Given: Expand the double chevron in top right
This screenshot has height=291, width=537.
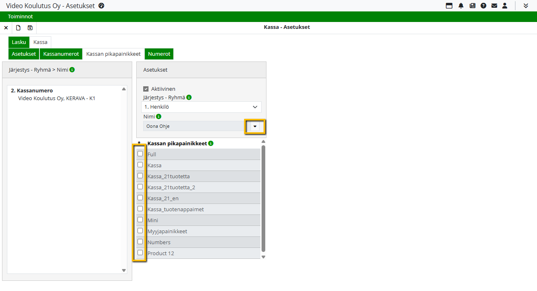Looking at the screenshot, I should pos(526,6).
